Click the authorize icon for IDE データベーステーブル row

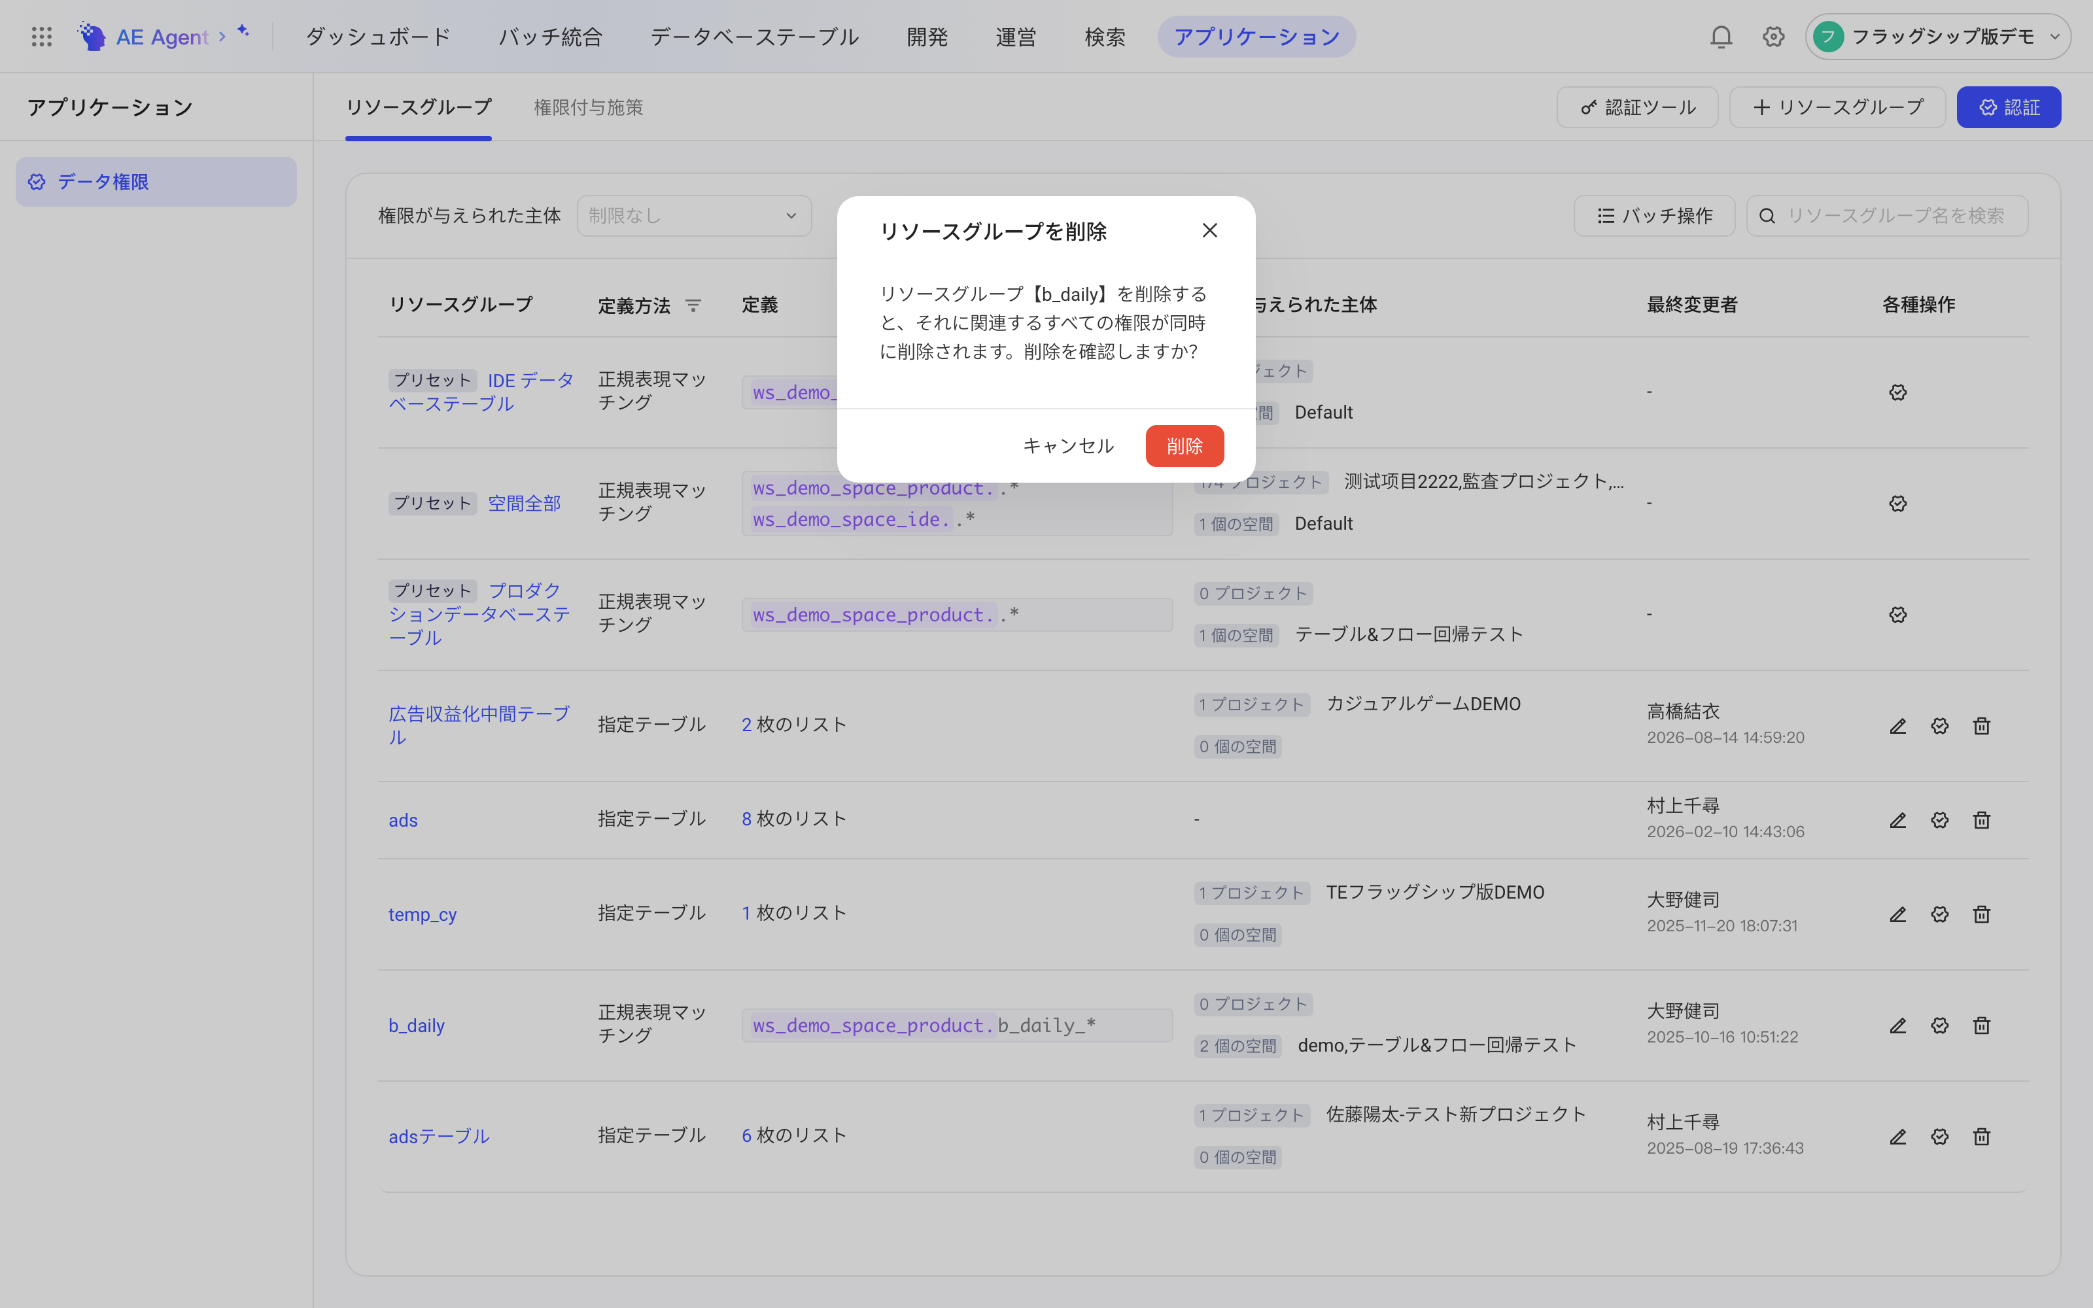click(x=1897, y=393)
